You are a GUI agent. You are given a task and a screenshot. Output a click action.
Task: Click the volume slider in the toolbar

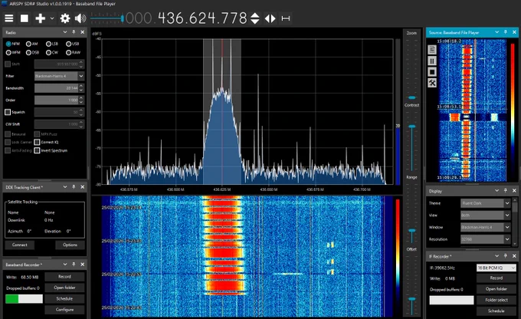tap(107, 18)
